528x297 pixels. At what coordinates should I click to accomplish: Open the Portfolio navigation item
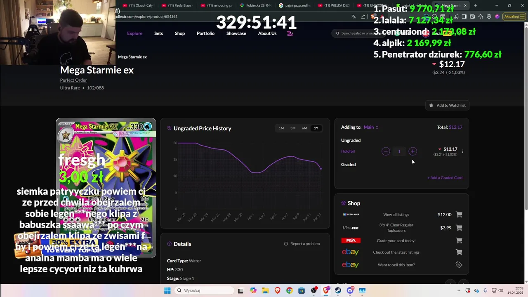click(205, 33)
